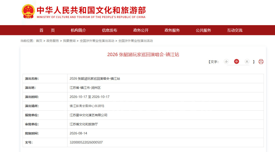The image size is (275, 152).
Task: Click the red page title 2026 张韶涵玩家巡回演唱会-镇江站
Action: [143, 55]
